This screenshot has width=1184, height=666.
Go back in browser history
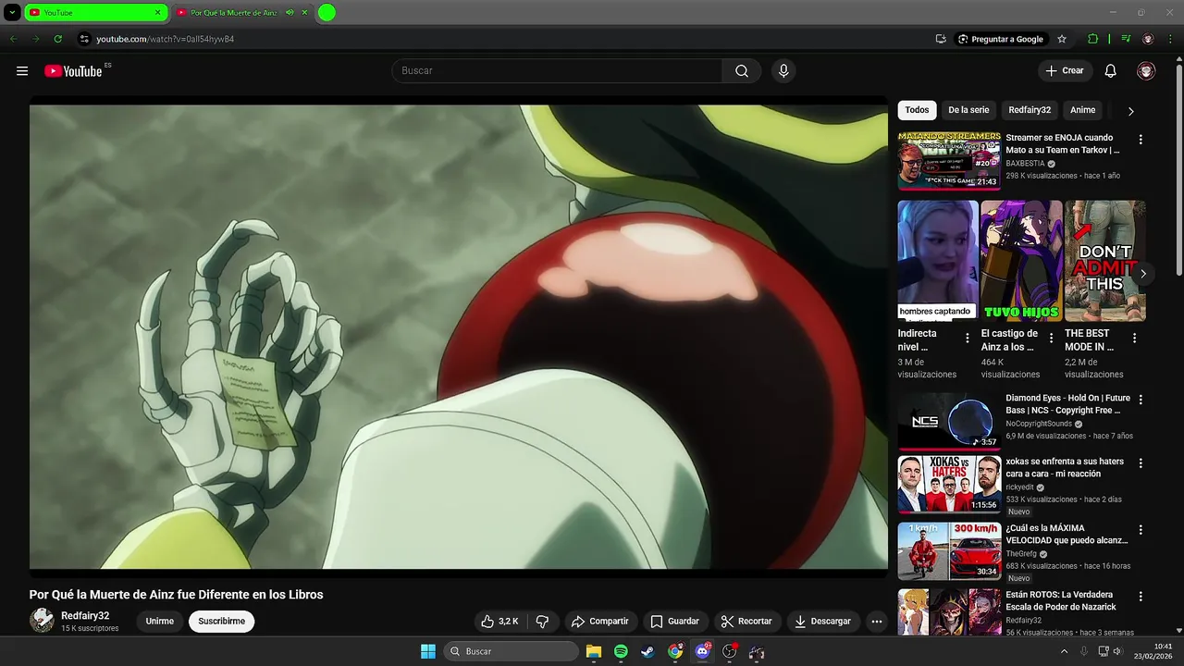coord(13,39)
